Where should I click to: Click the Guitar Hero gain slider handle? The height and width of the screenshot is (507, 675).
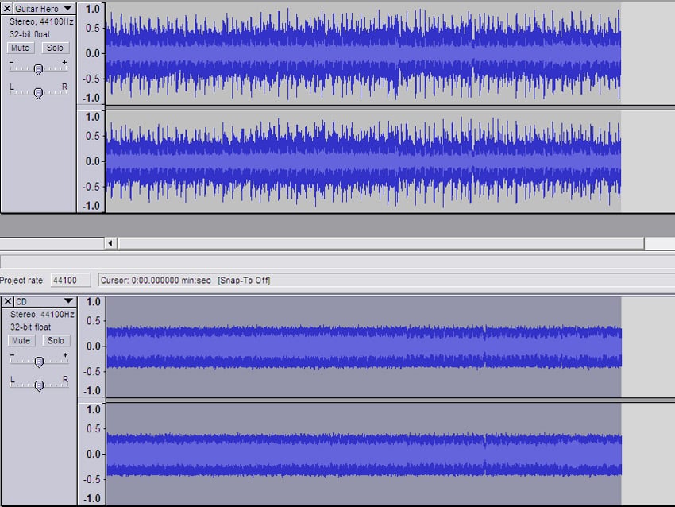pyautogui.click(x=37, y=69)
